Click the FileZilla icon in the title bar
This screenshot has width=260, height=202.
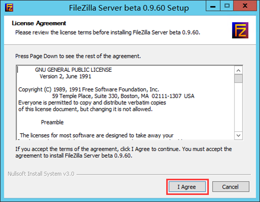pyautogui.click(x=9, y=8)
